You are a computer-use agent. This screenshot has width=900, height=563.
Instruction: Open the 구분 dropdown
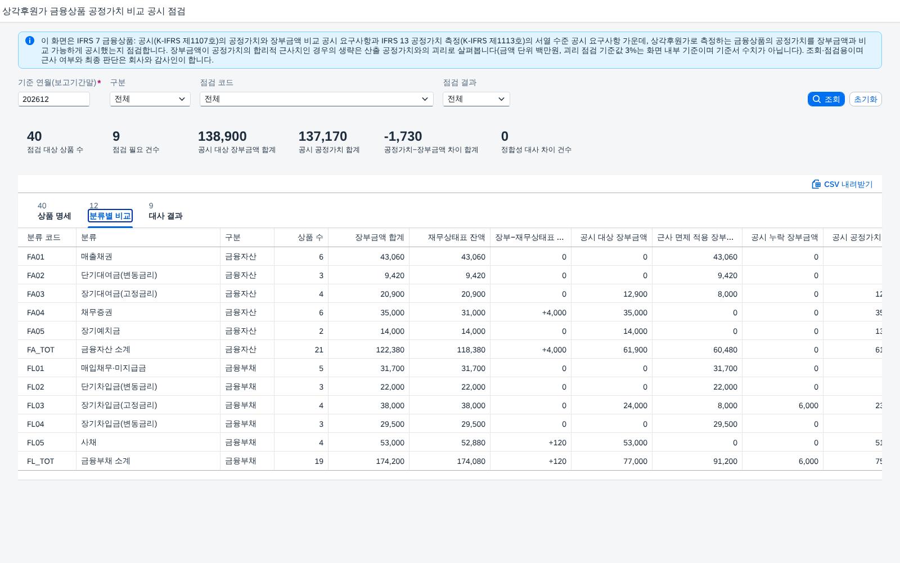(x=150, y=99)
